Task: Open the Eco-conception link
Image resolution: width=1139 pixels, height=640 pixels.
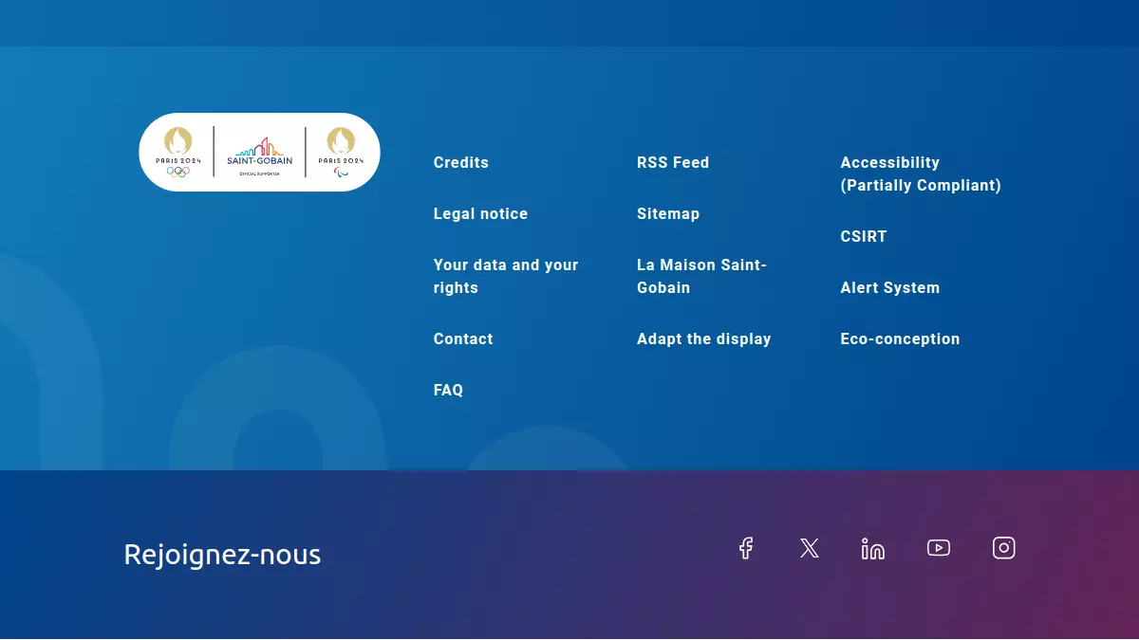Action: point(900,338)
